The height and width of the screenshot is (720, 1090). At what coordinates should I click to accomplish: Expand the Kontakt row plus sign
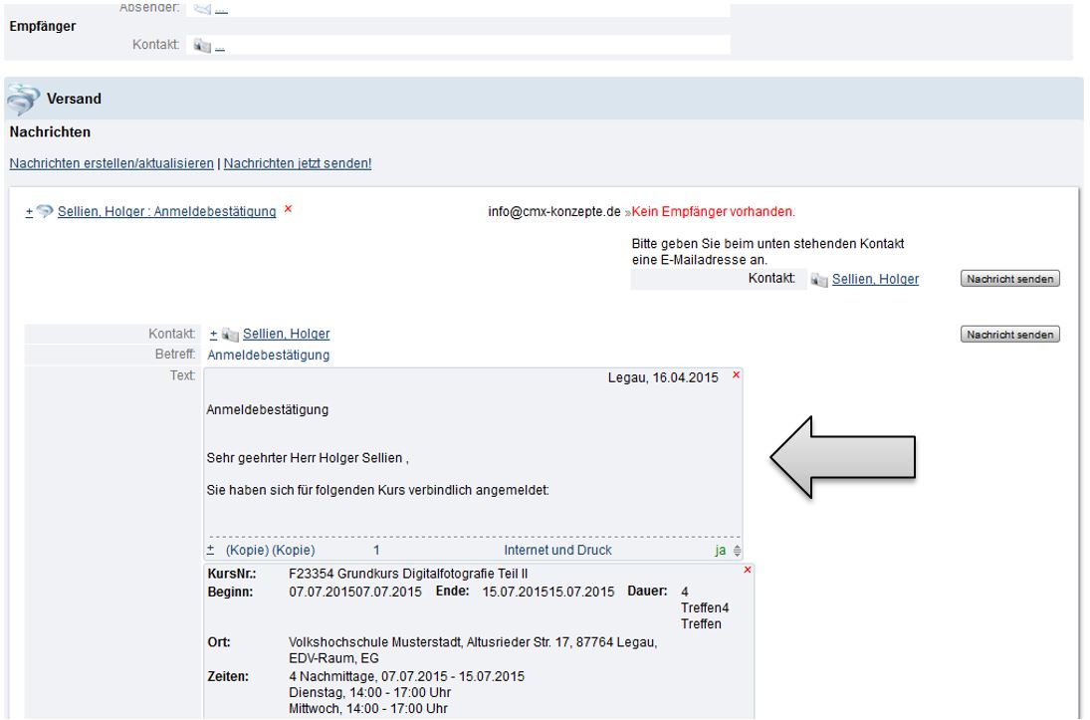click(x=212, y=334)
